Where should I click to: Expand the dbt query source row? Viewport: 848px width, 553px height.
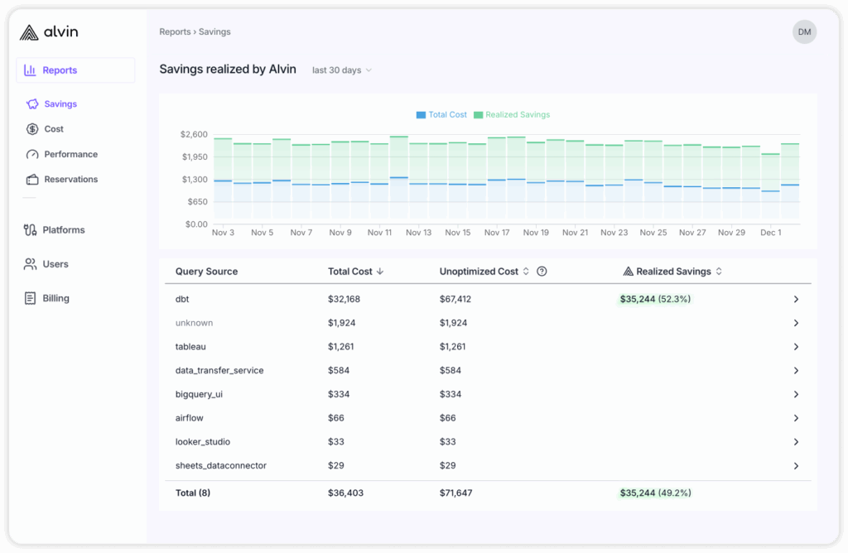(796, 299)
